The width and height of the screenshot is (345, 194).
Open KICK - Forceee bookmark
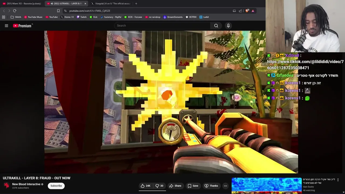point(133,17)
